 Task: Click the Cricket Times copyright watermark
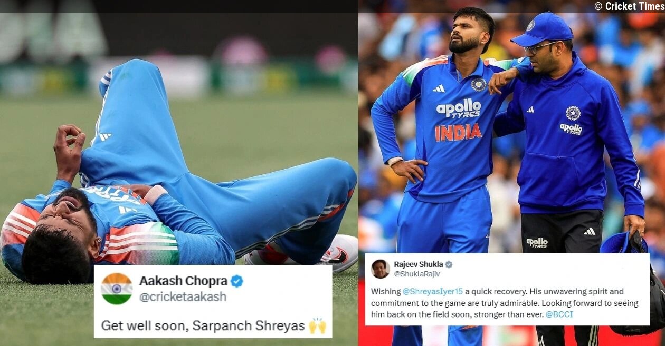tap(628, 6)
